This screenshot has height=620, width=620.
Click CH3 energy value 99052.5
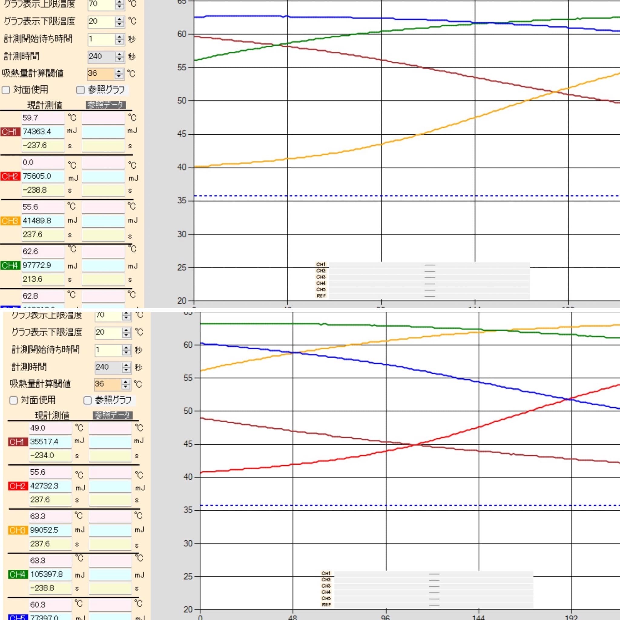[x=50, y=530]
